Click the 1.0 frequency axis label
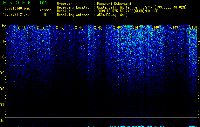The image size is (200, 127). (3, 57)
